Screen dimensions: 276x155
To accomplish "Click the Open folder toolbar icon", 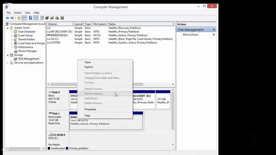I will pos(52,18).
